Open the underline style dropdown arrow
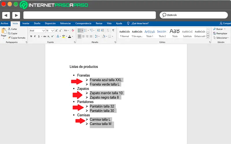This screenshot has height=144, width=231. click(x=42, y=37)
